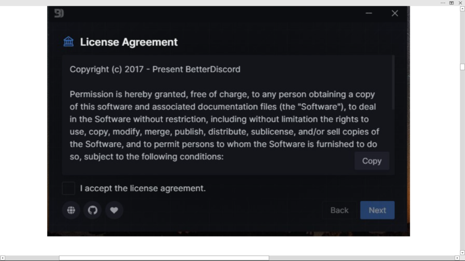
Task: Click the horizontal scrollbar left arrow
Action: (3, 258)
